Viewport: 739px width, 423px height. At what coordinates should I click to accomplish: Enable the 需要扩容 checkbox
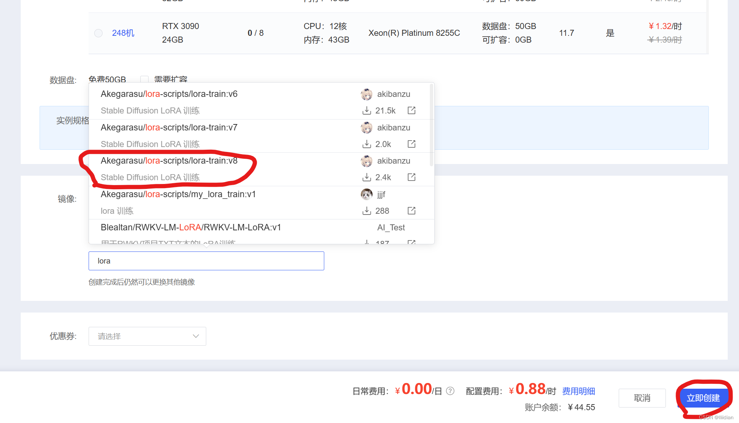tap(144, 79)
